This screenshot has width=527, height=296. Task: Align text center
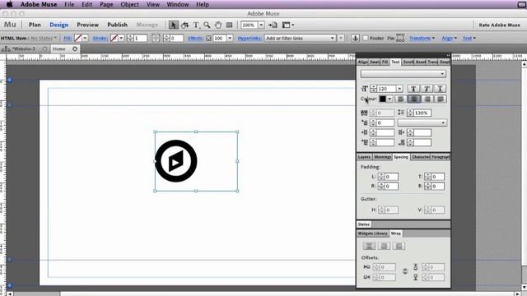click(x=413, y=99)
